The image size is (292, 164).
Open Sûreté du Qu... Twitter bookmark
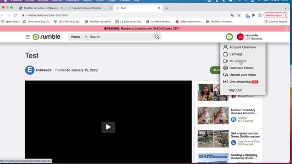[68, 22]
